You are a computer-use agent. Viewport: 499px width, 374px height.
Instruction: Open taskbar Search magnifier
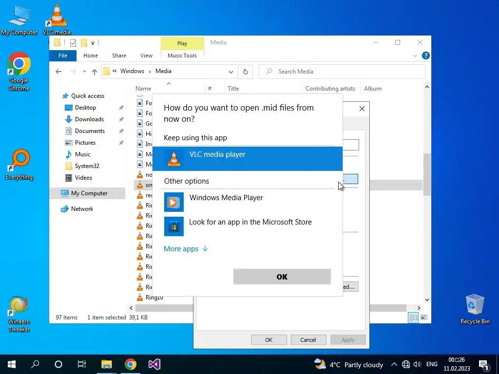point(35,364)
